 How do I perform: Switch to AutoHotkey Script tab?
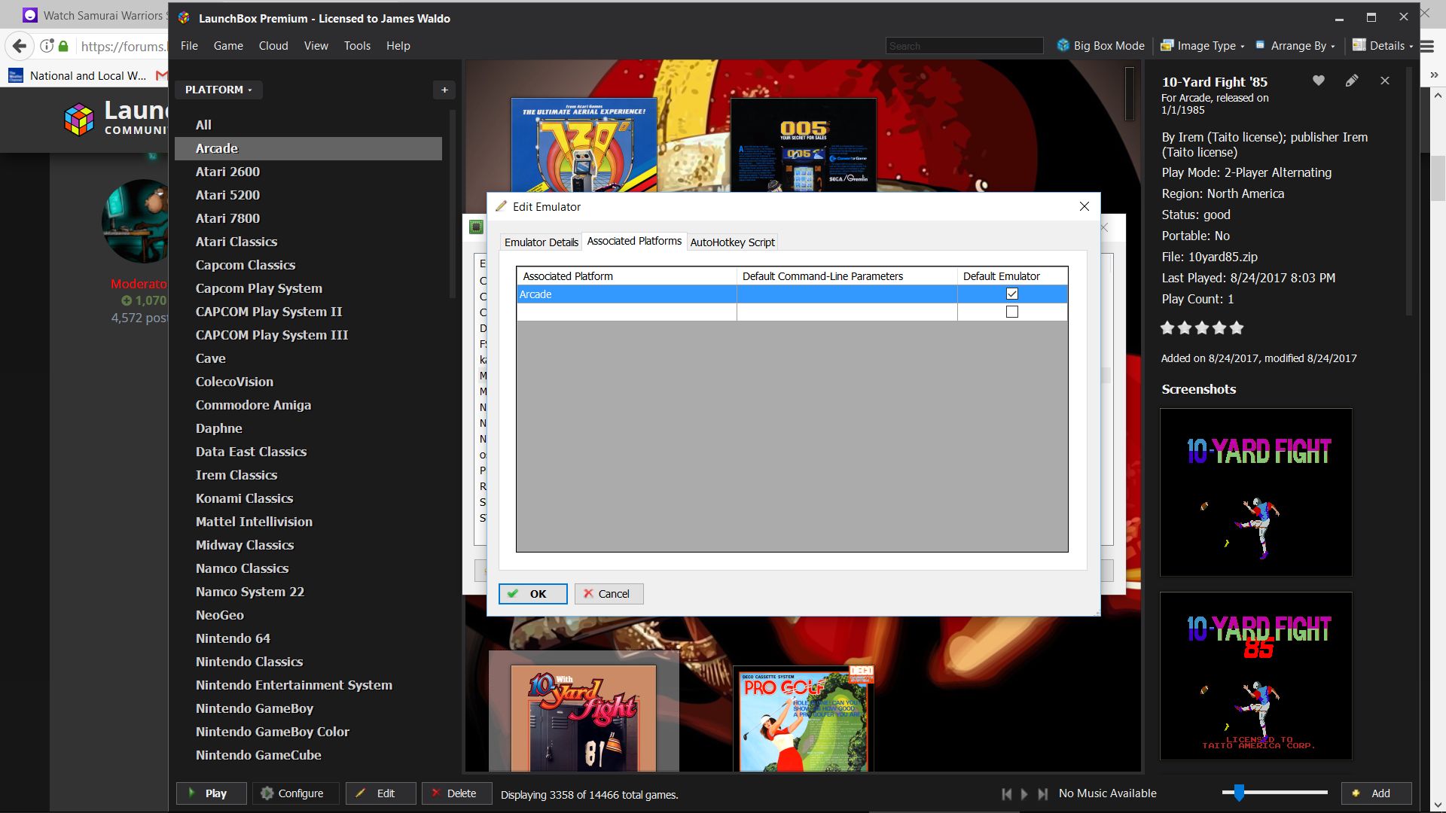[x=732, y=242]
